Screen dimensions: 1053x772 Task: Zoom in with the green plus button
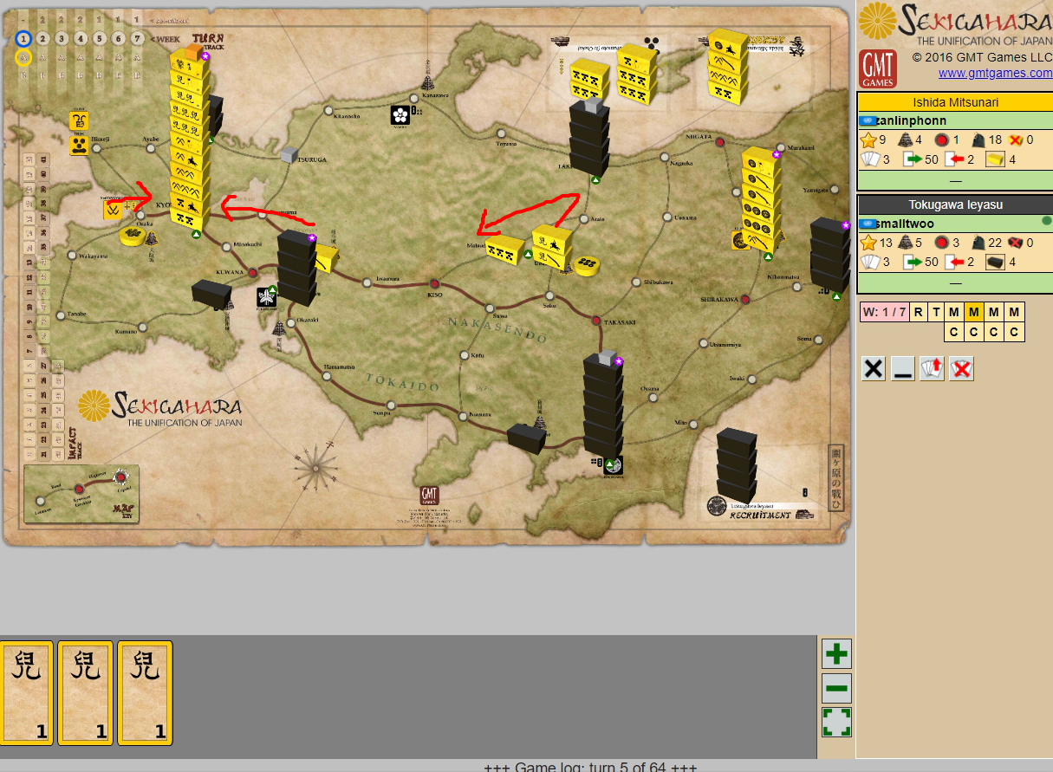click(x=836, y=653)
